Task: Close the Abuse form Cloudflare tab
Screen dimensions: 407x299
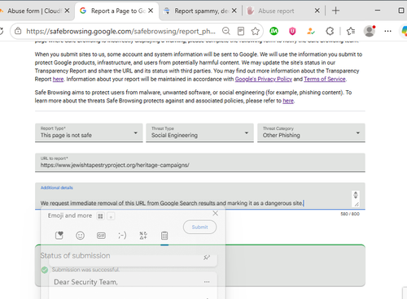Action: coord(67,11)
